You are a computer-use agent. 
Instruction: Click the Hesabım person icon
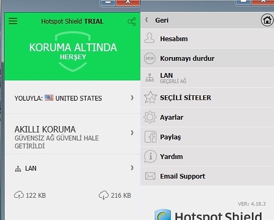click(x=149, y=38)
